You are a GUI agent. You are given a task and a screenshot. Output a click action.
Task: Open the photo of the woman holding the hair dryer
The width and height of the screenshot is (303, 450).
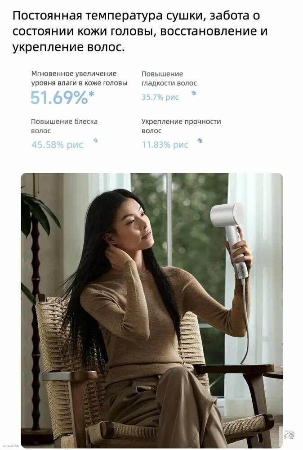(151, 310)
